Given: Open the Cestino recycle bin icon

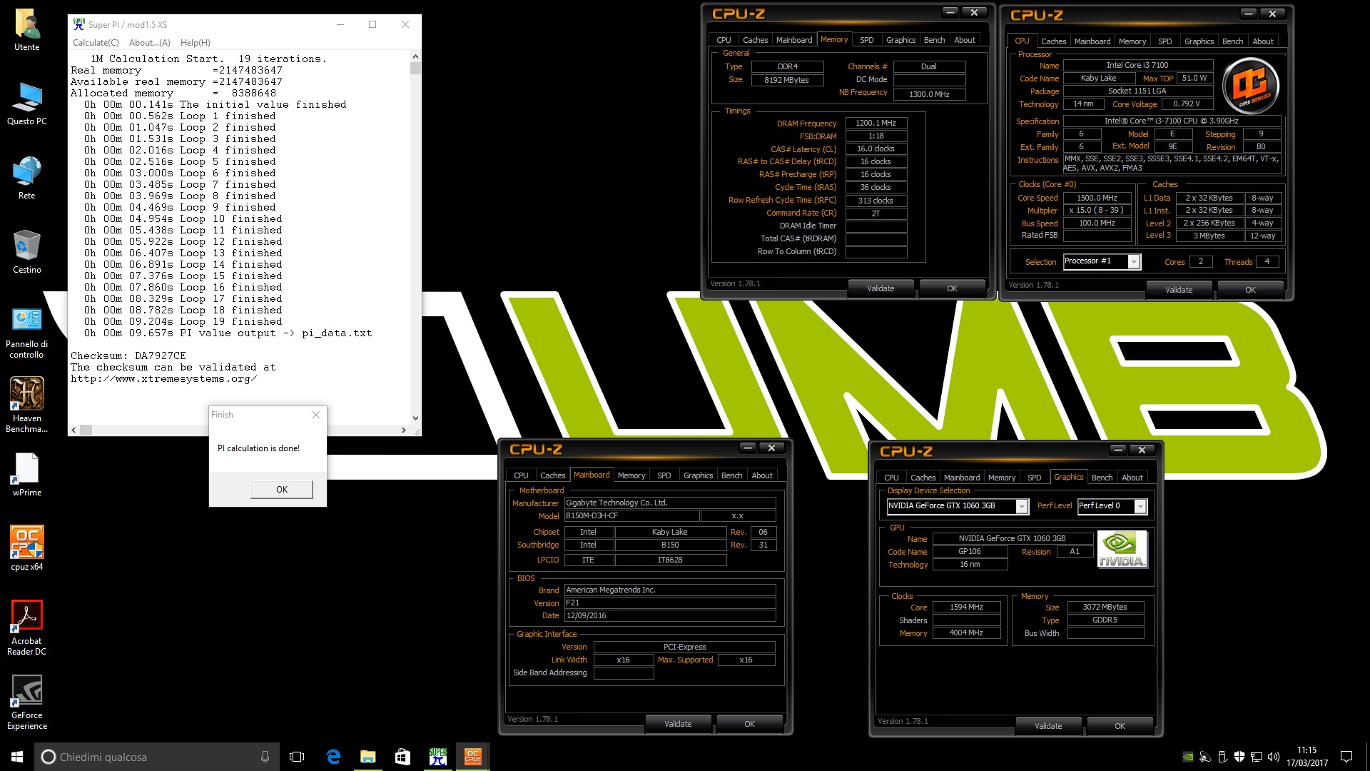Looking at the screenshot, I should click(27, 253).
